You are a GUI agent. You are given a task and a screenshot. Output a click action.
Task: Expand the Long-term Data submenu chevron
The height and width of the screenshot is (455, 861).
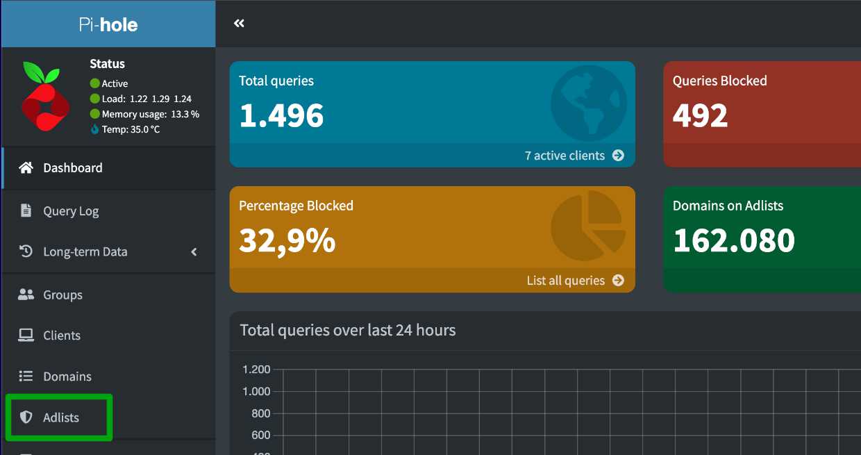coord(194,251)
